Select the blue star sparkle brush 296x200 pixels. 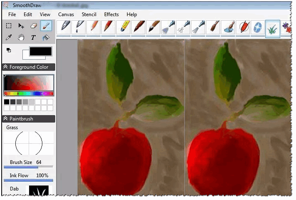[x=258, y=27]
